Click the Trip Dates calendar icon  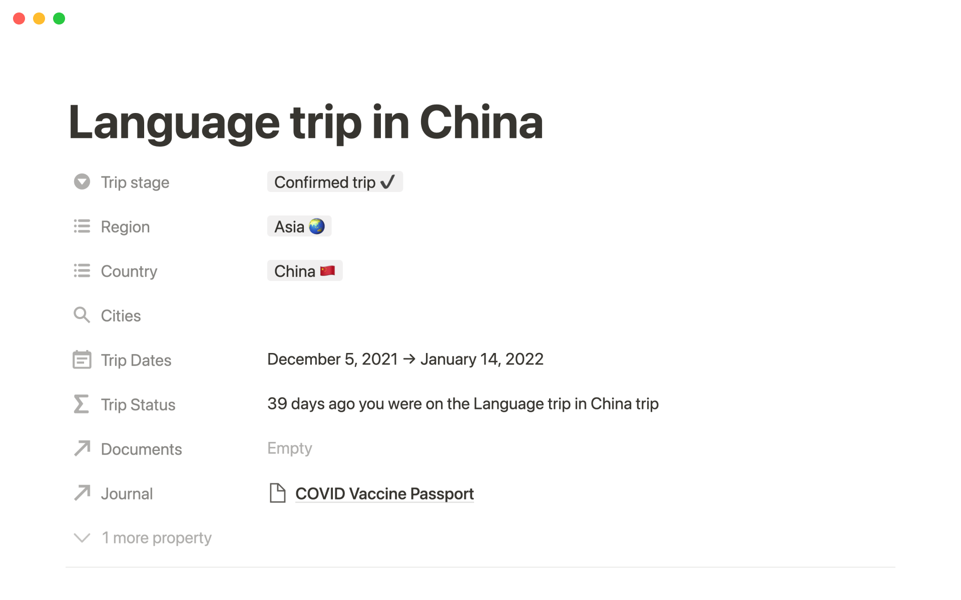pyautogui.click(x=82, y=360)
